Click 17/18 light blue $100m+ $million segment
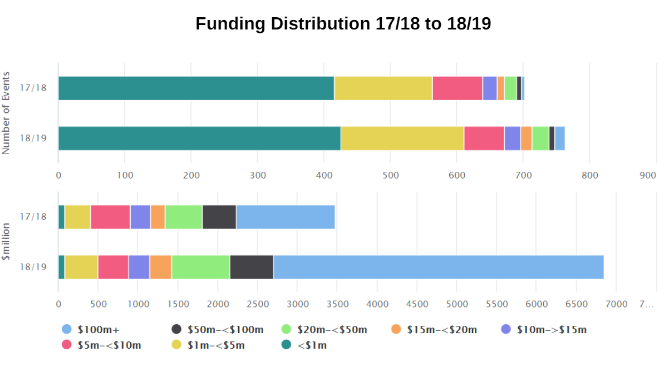The image size is (664, 367). point(286,217)
